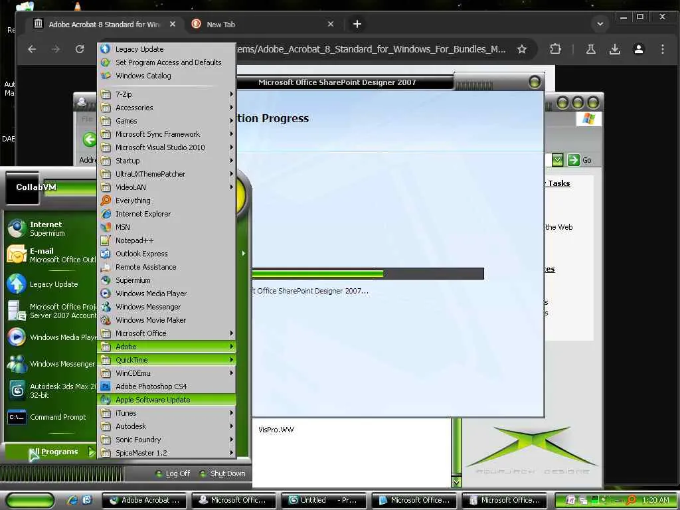Image resolution: width=680 pixels, height=510 pixels.
Task: Launch Windows Movie Maker
Action: (x=167, y=320)
